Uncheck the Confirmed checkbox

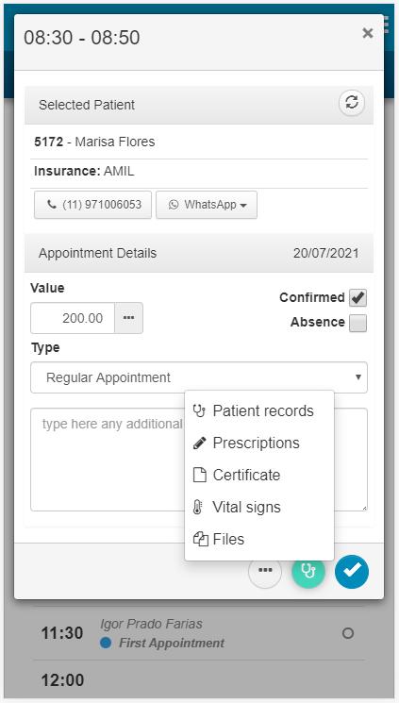pyautogui.click(x=358, y=297)
